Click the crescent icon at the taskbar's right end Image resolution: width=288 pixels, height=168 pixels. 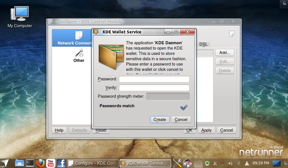(x=286, y=163)
